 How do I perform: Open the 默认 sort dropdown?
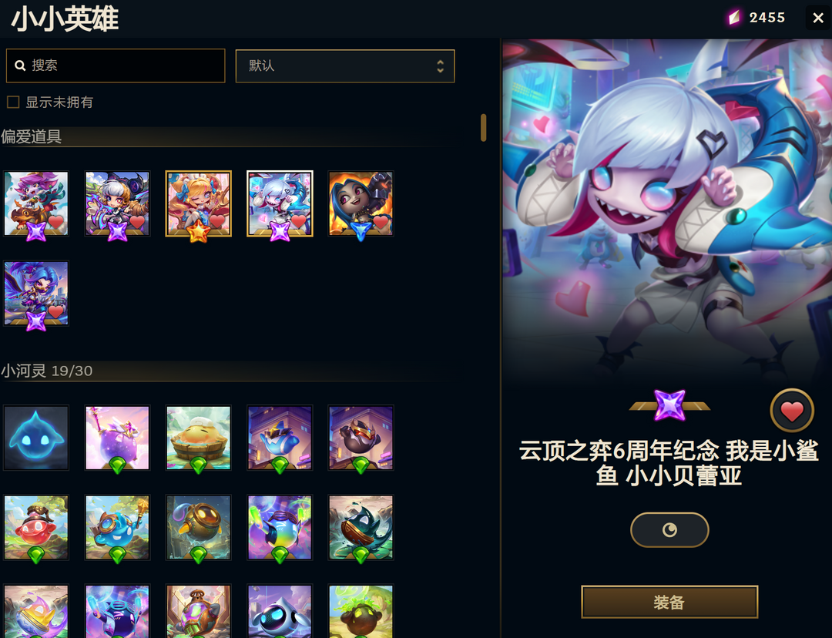pos(345,65)
